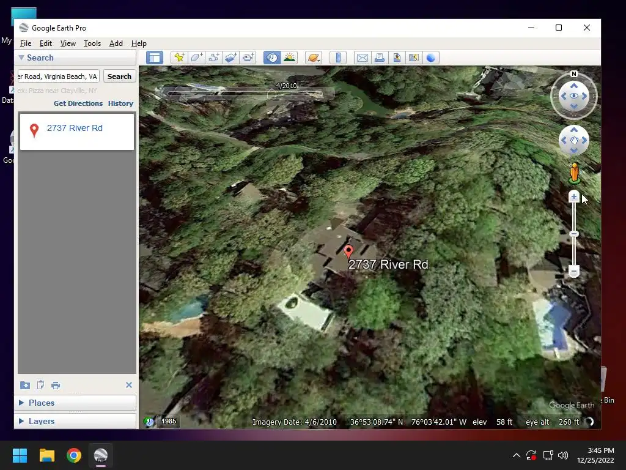Open Windows Start menu

(20, 455)
